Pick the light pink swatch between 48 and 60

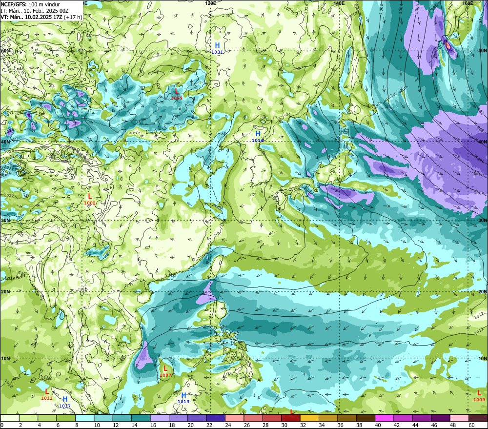459,418
